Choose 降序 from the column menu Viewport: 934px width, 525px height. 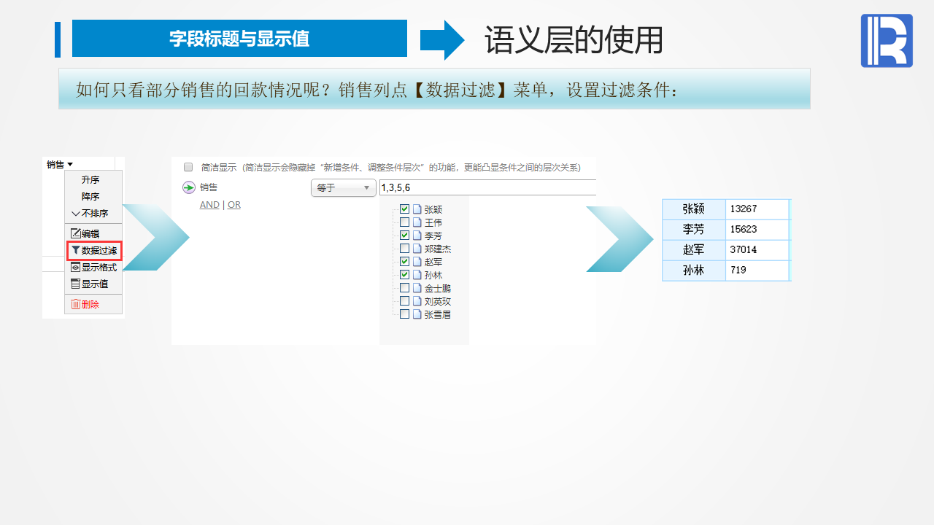pos(90,196)
